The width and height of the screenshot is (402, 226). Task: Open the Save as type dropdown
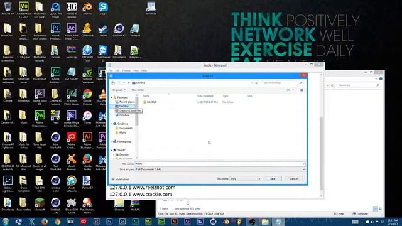point(220,169)
